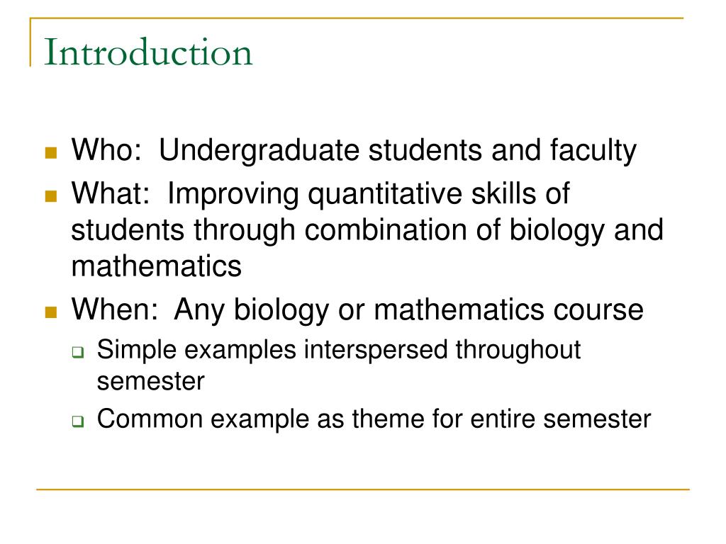Click the What: label
The image size is (726, 544).
pos(111,193)
